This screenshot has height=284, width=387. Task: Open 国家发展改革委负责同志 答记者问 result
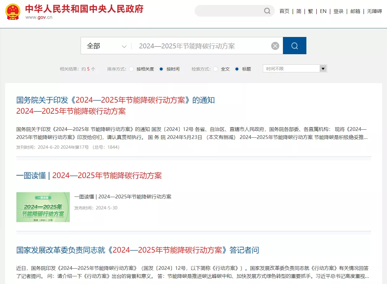pyautogui.click(x=138, y=250)
